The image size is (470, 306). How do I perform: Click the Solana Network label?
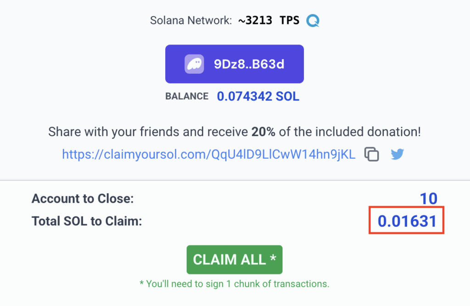[190, 21]
